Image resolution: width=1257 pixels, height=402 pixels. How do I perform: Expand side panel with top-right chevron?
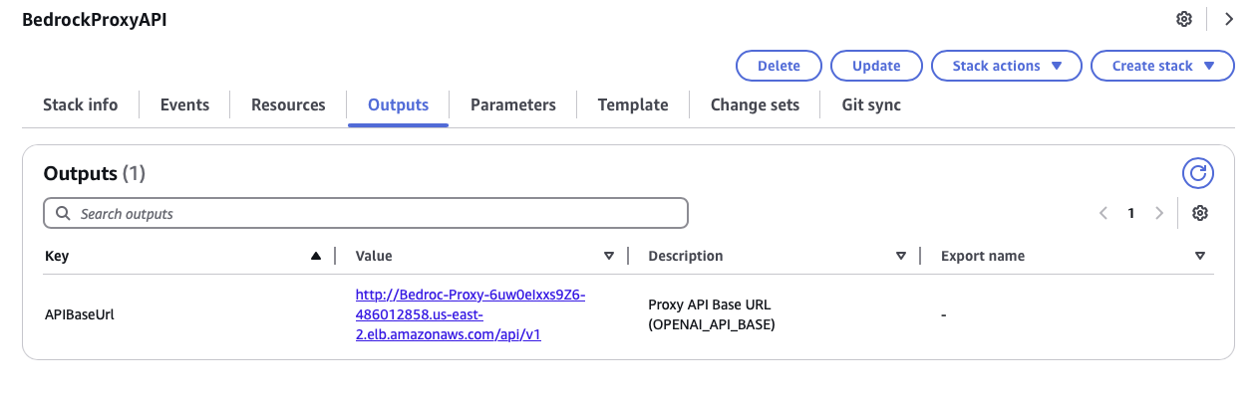coord(1229,19)
